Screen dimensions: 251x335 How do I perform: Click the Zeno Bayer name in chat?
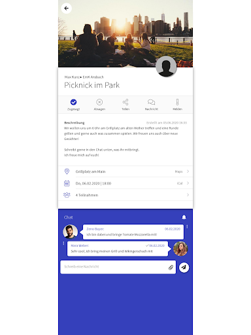pyautogui.click(x=95, y=229)
